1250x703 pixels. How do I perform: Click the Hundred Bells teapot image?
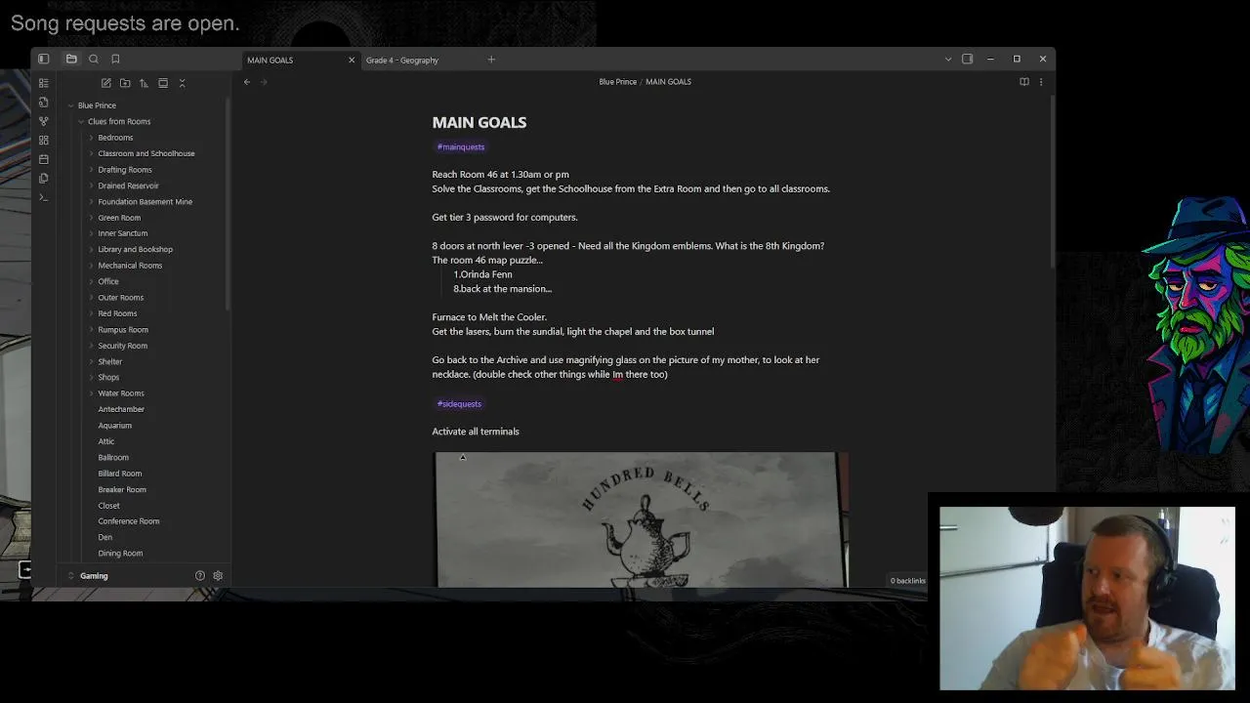click(x=641, y=519)
